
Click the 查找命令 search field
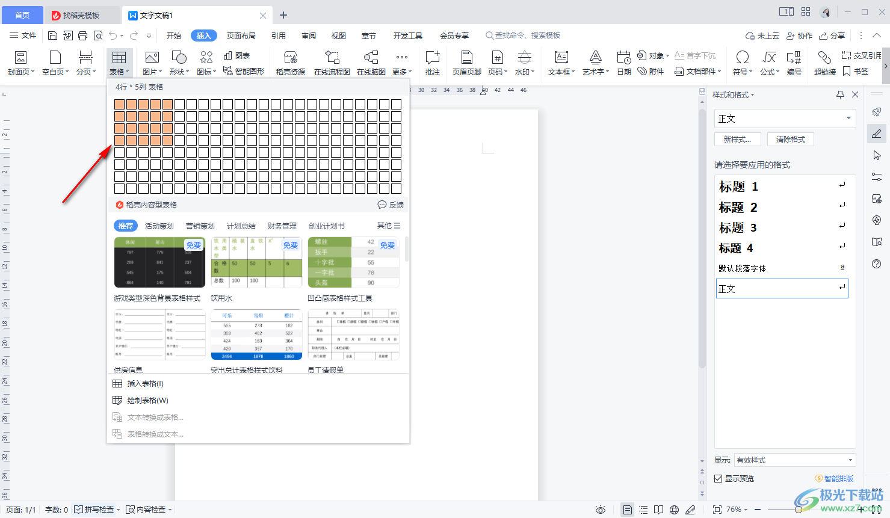tap(524, 35)
